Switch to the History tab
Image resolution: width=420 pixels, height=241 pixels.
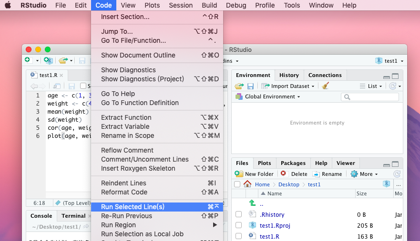click(289, 75)
